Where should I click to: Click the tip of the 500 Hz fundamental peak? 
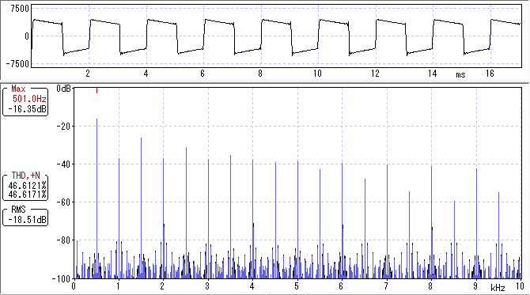tap(97, 119)
